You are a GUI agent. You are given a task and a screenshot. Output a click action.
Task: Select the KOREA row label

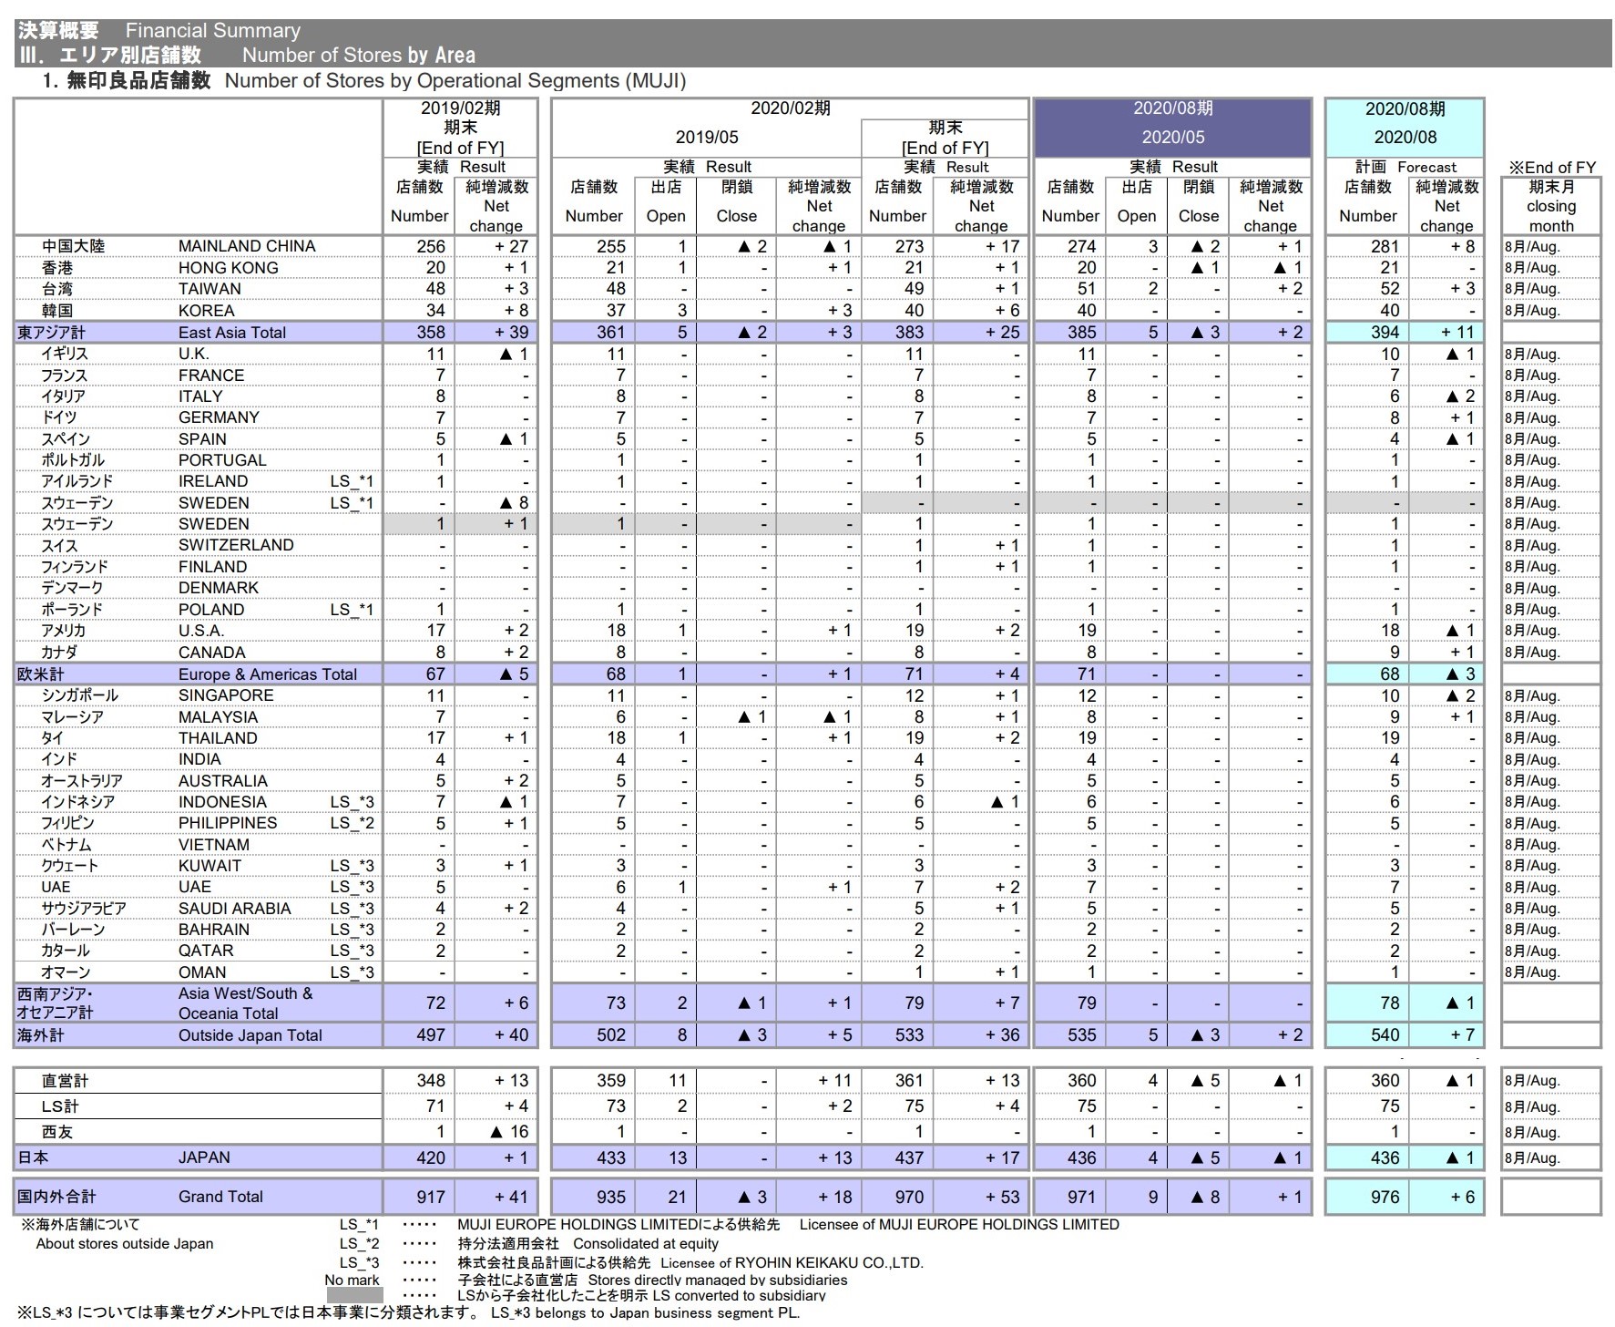(206, 311)
